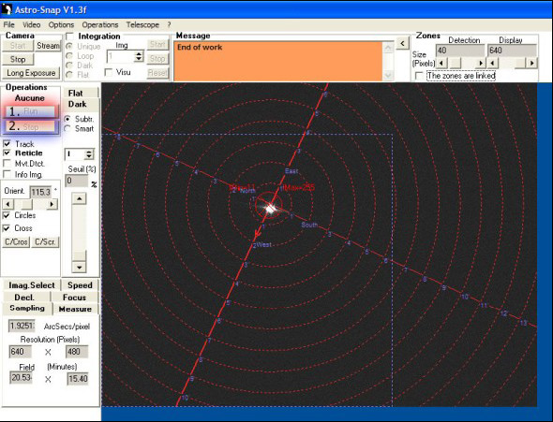Viewport: 553px width, 422px height.
Task: Open the Telescope menu
Action: [142, 24]
